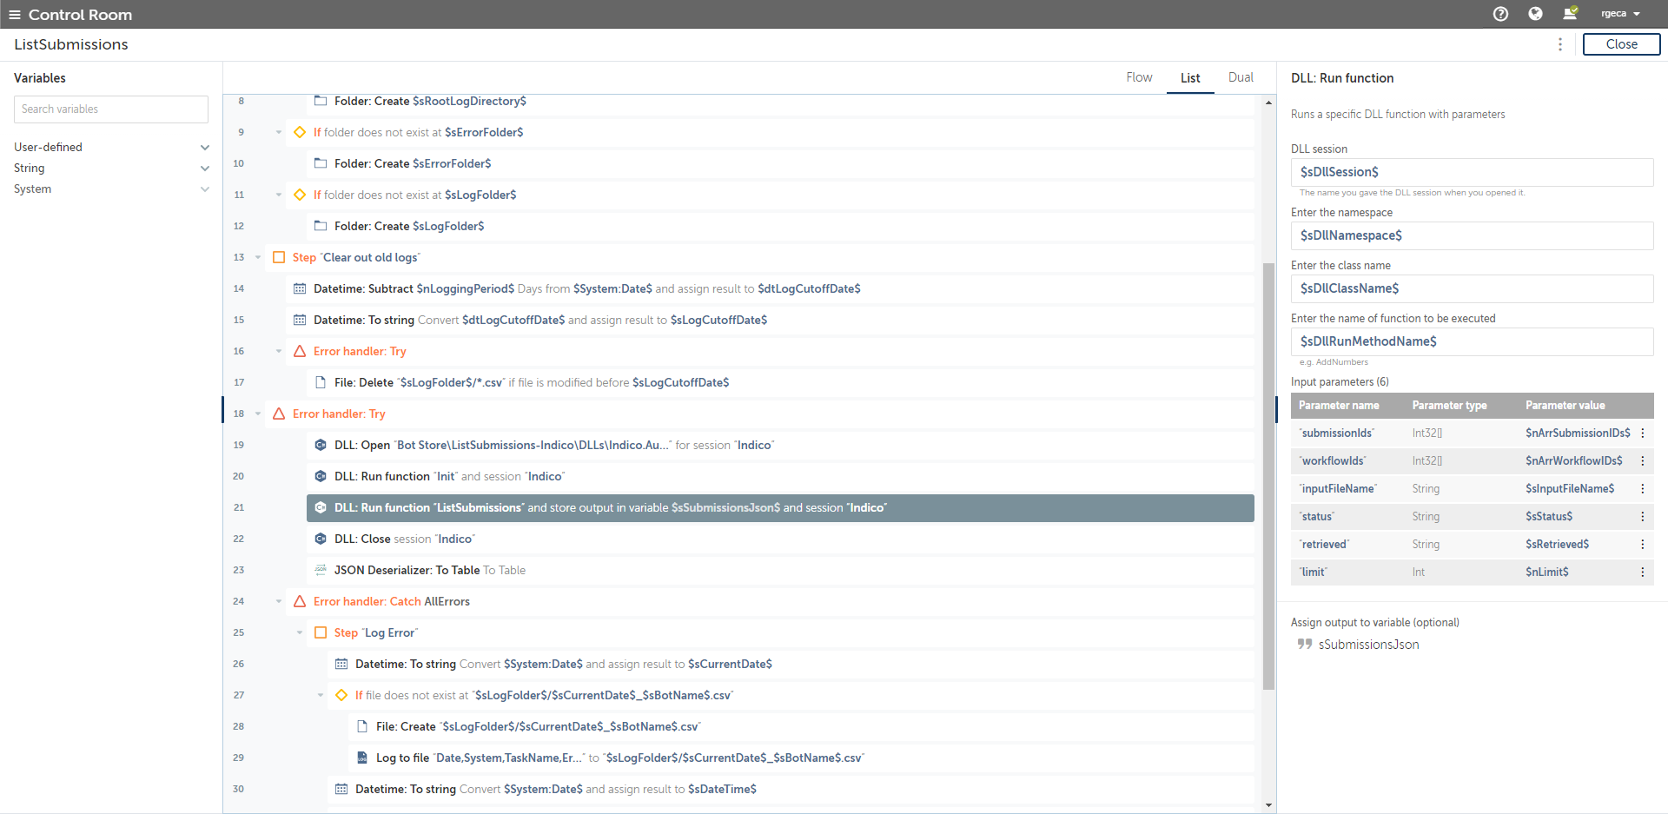Click the action list vertical scrollbar thumb
The image size is (1668, 814).
point(1268,476)
